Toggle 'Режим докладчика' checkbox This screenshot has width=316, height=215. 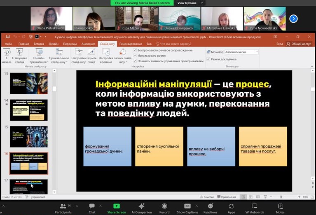point(208,59)
